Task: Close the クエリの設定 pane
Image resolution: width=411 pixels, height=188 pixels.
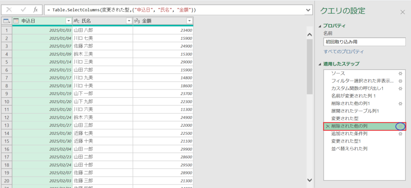Action: coord(403,12)
